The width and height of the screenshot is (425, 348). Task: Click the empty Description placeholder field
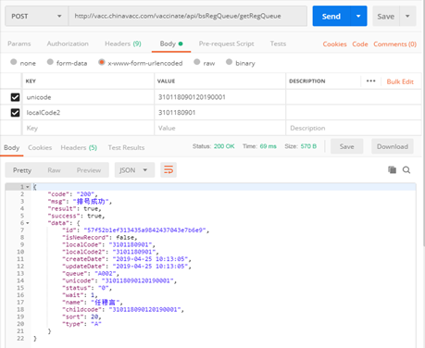click(354, 128)
